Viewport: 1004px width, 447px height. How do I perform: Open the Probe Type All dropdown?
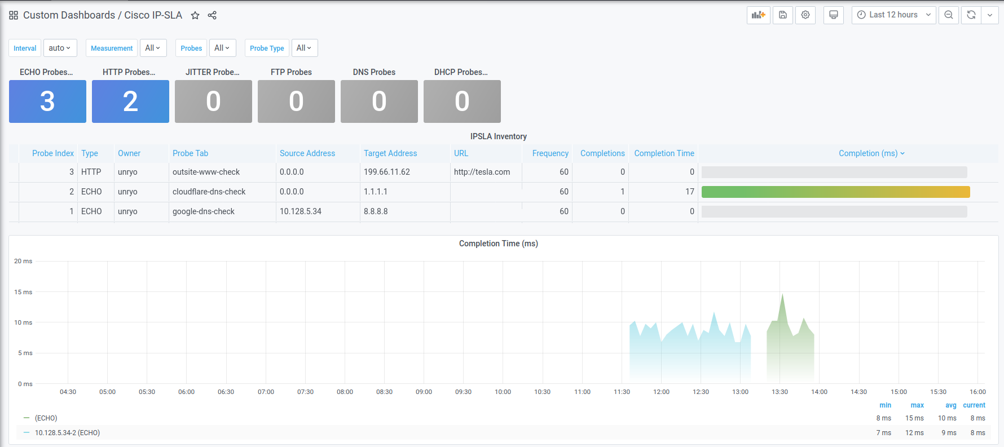click(305, 48)
